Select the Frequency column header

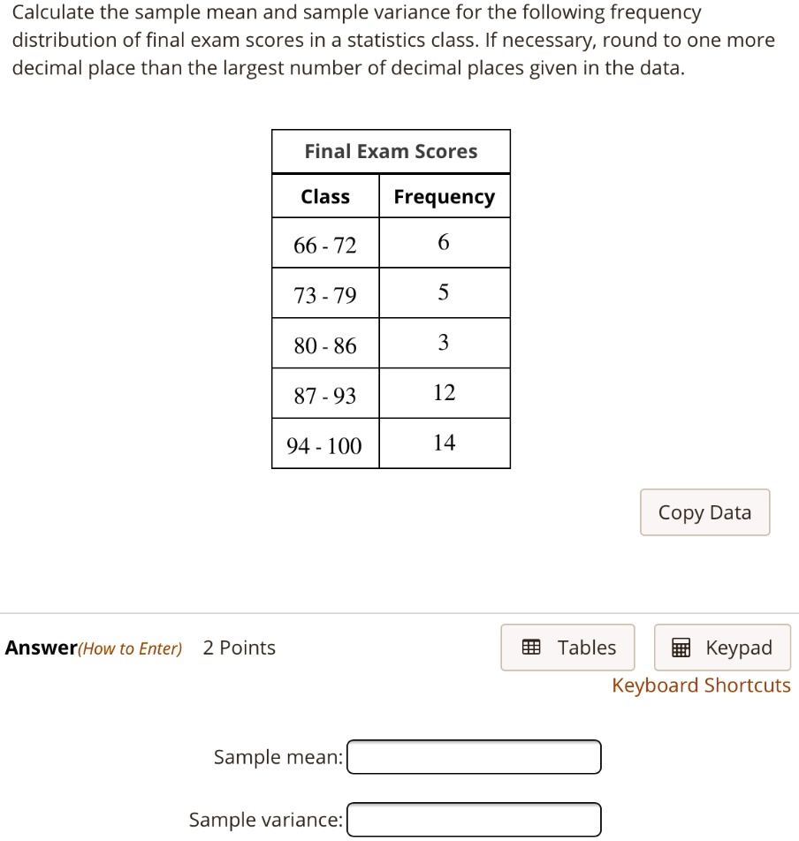click(x=444, y=197)
